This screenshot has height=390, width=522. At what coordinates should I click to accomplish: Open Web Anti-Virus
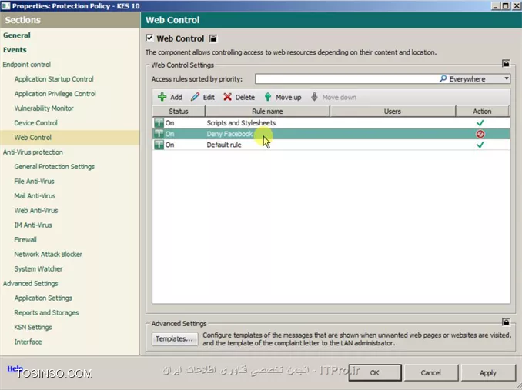(x=36, y=211)
